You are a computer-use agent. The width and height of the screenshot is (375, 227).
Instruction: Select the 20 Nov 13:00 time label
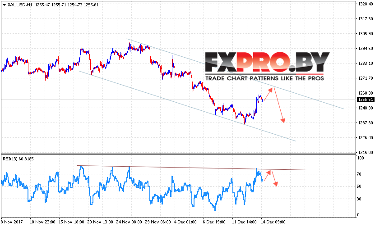pos(101,222)
